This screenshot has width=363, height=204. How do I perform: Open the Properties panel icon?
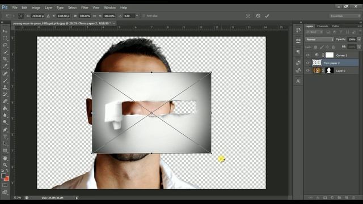(298, 41)
